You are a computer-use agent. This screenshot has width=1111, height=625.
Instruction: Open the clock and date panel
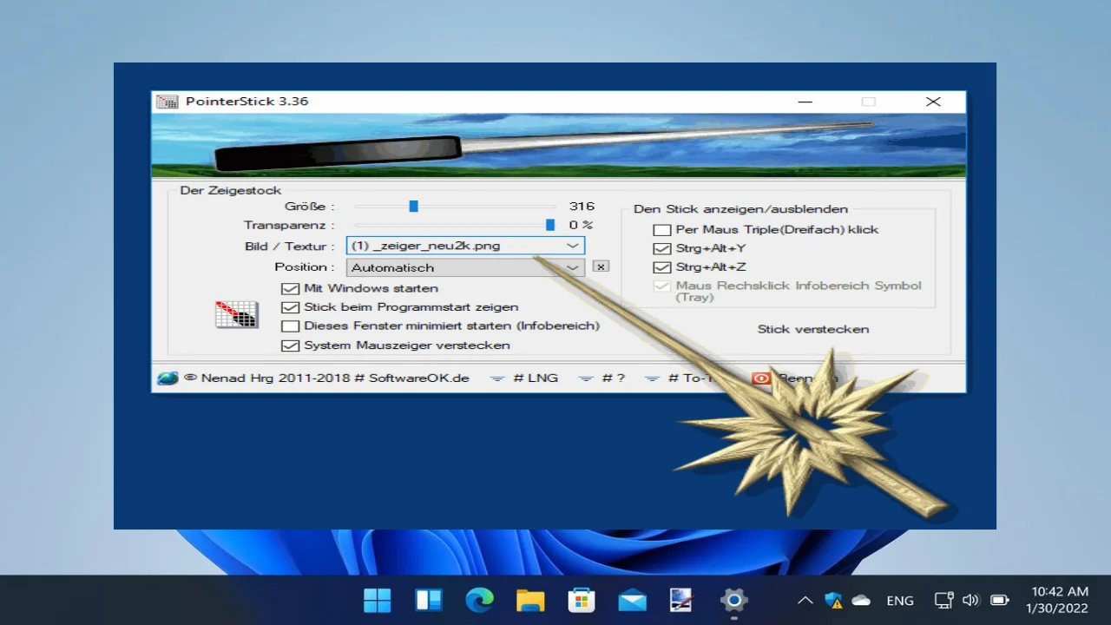coord(1056,600)
